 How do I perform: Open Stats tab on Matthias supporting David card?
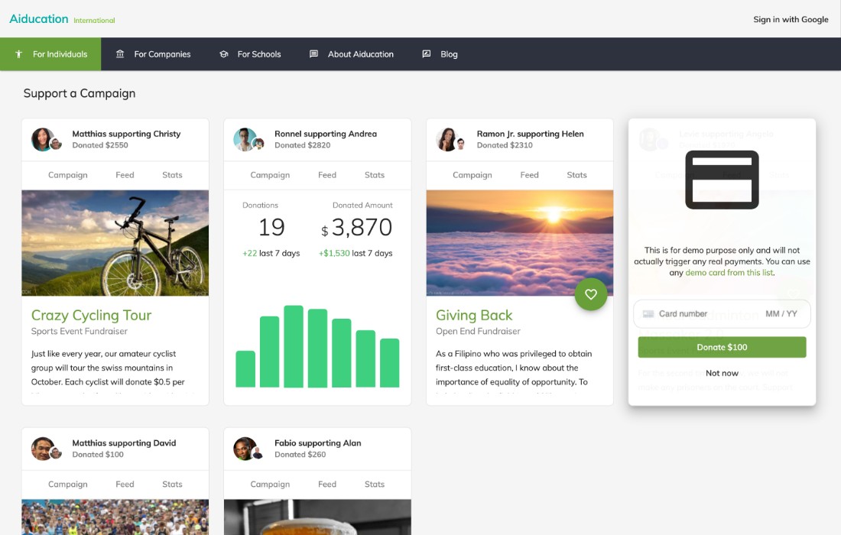[172, 484]
